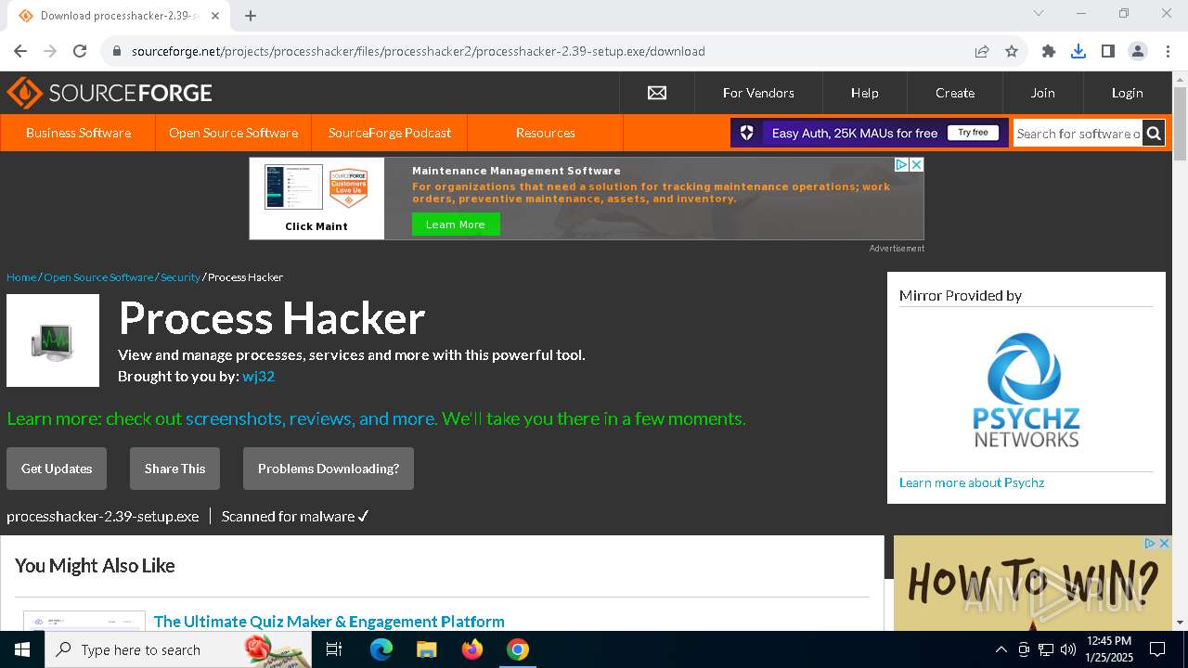Open notification center icon
Viewport: 1188px width, 668px height.
1157,649
